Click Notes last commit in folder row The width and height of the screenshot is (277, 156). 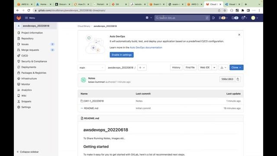(139, 101)
